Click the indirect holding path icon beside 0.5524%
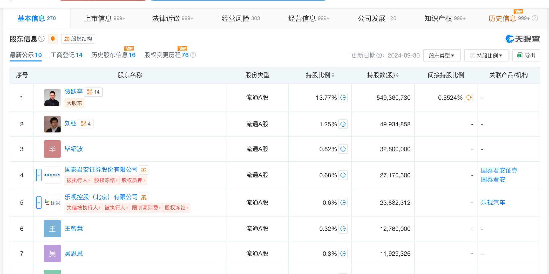Image resolution: width=549 pixels, height=274 pixels. coord(469,98)
